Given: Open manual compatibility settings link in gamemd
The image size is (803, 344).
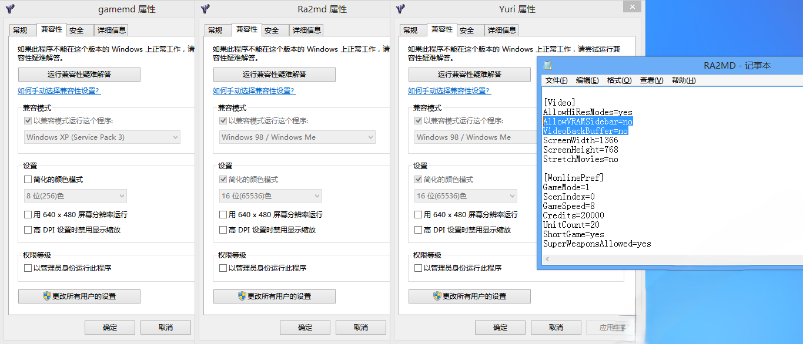Looking at the screenshot, I should click(59, 91).
